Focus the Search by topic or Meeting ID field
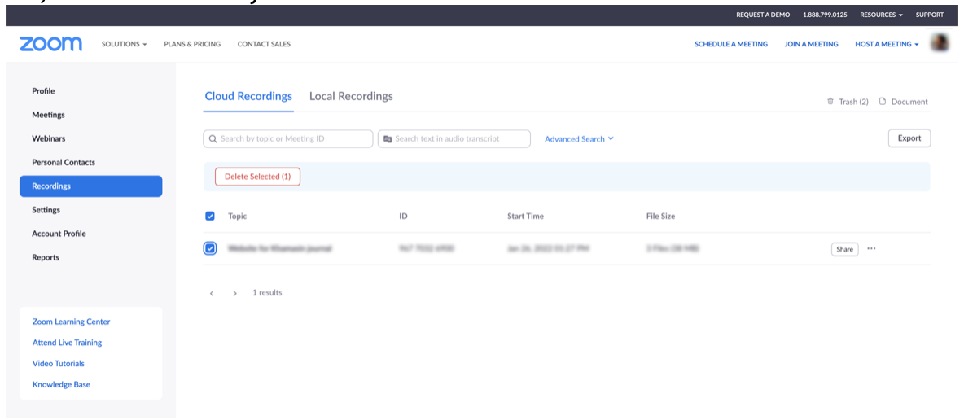 point(287,139)
